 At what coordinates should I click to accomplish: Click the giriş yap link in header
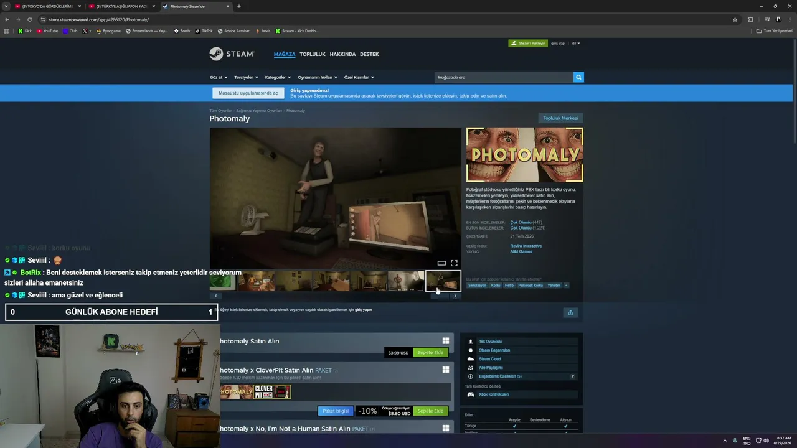[x=558, y=44]
